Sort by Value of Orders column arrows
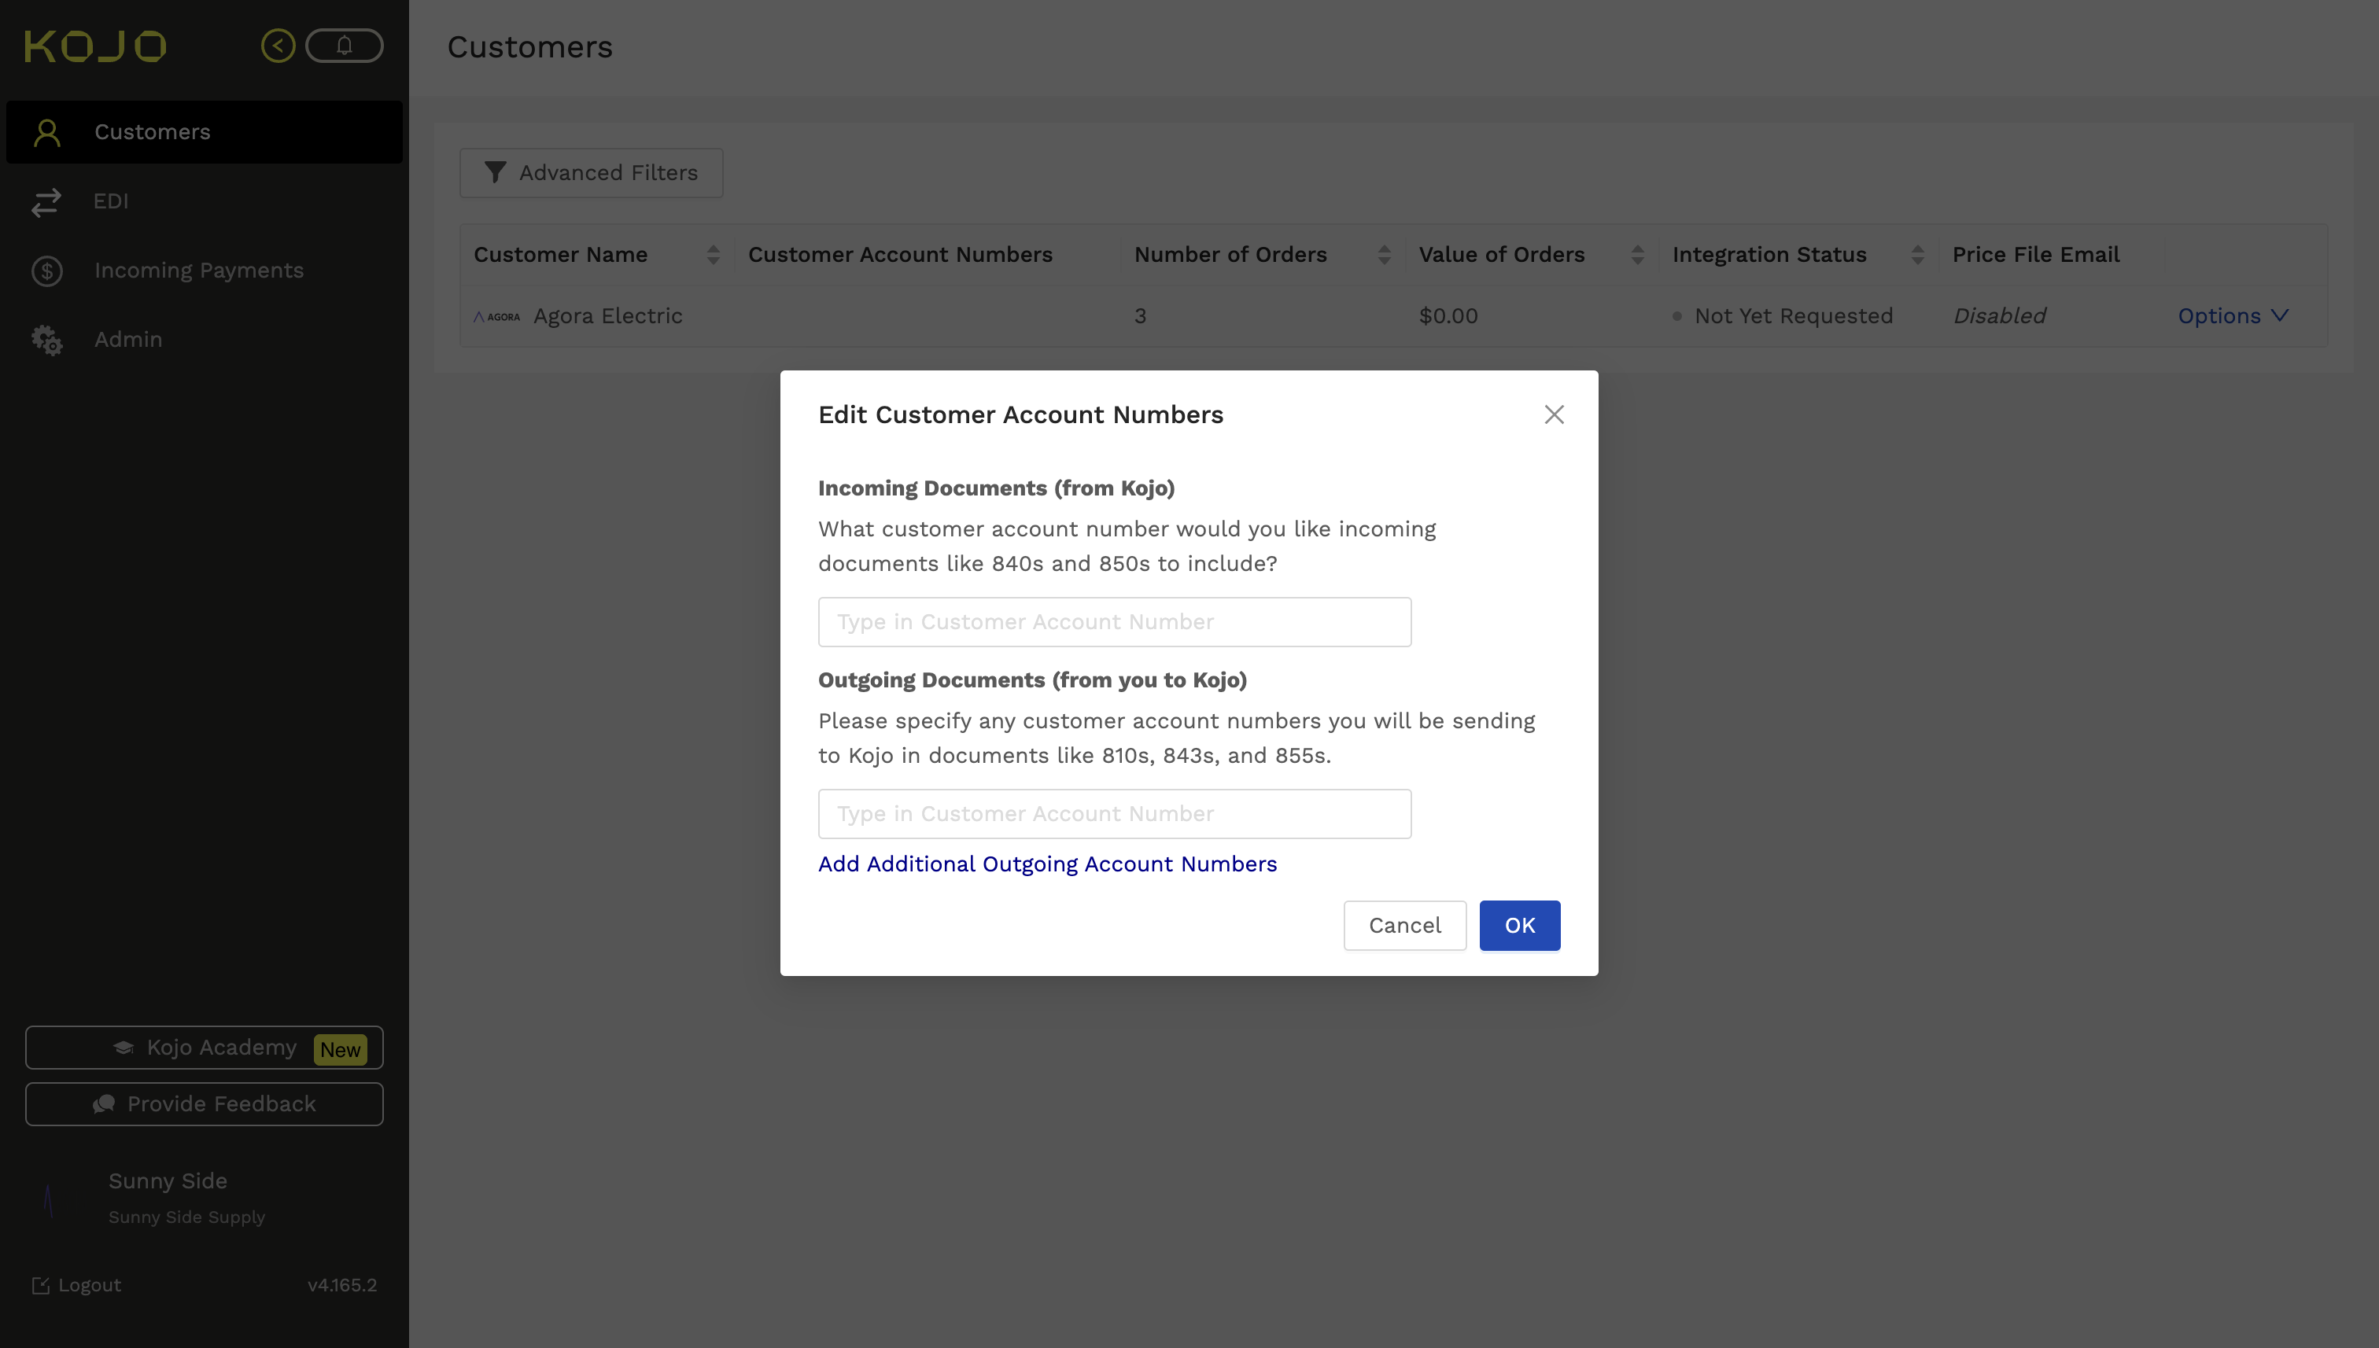 (1637, 255)
